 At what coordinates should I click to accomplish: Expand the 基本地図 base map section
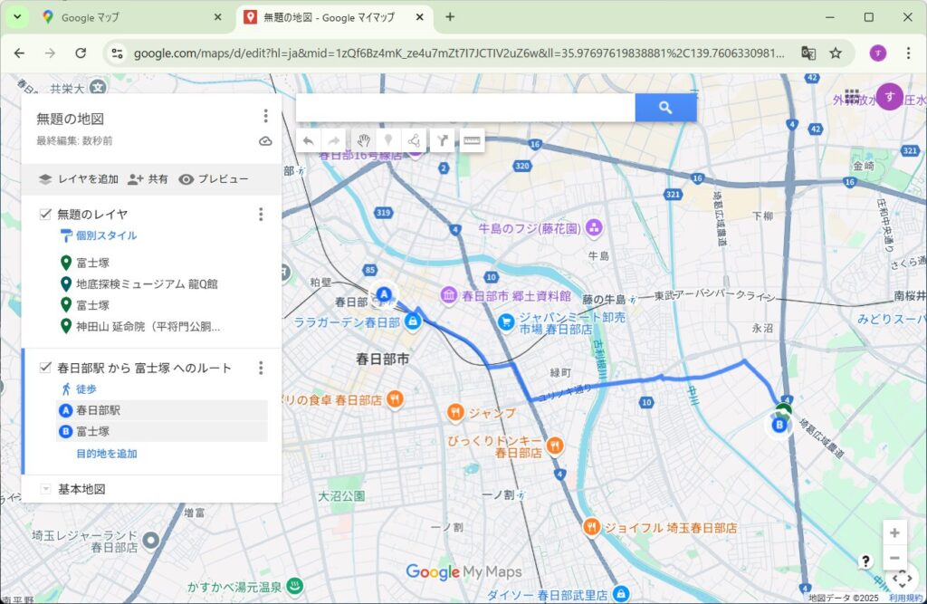[45, 489]
